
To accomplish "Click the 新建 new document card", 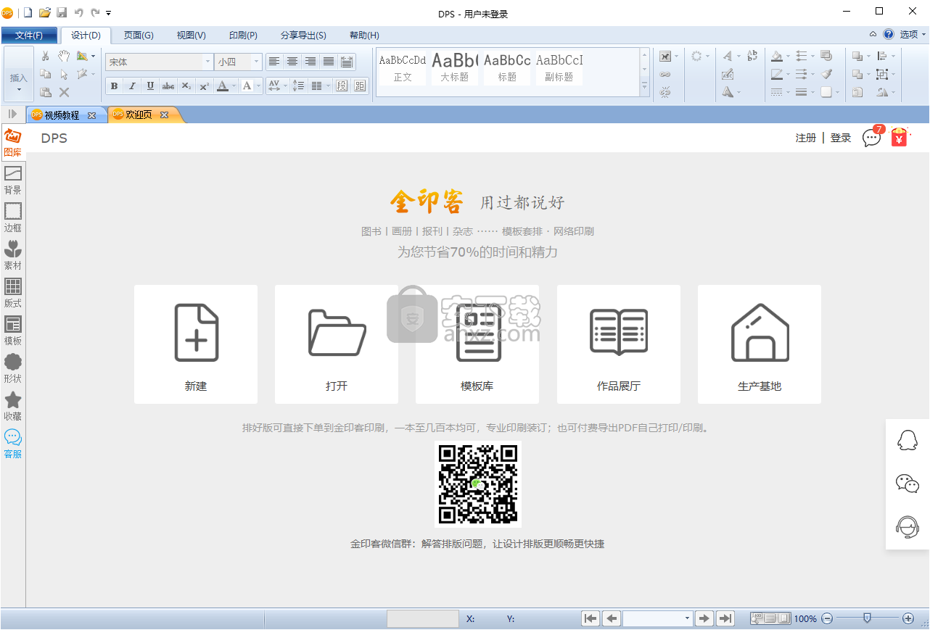I will click(x=196, y=344).
